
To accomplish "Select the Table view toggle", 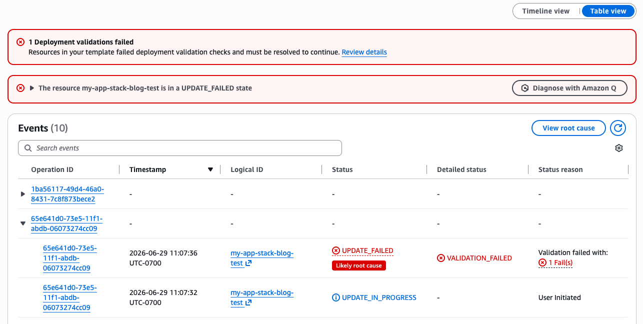I will (x=608, y=11).
